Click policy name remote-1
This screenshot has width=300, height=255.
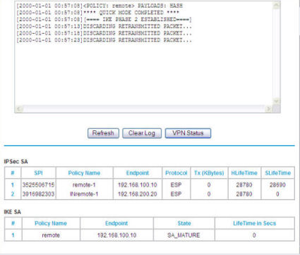[x=84, y=185]
